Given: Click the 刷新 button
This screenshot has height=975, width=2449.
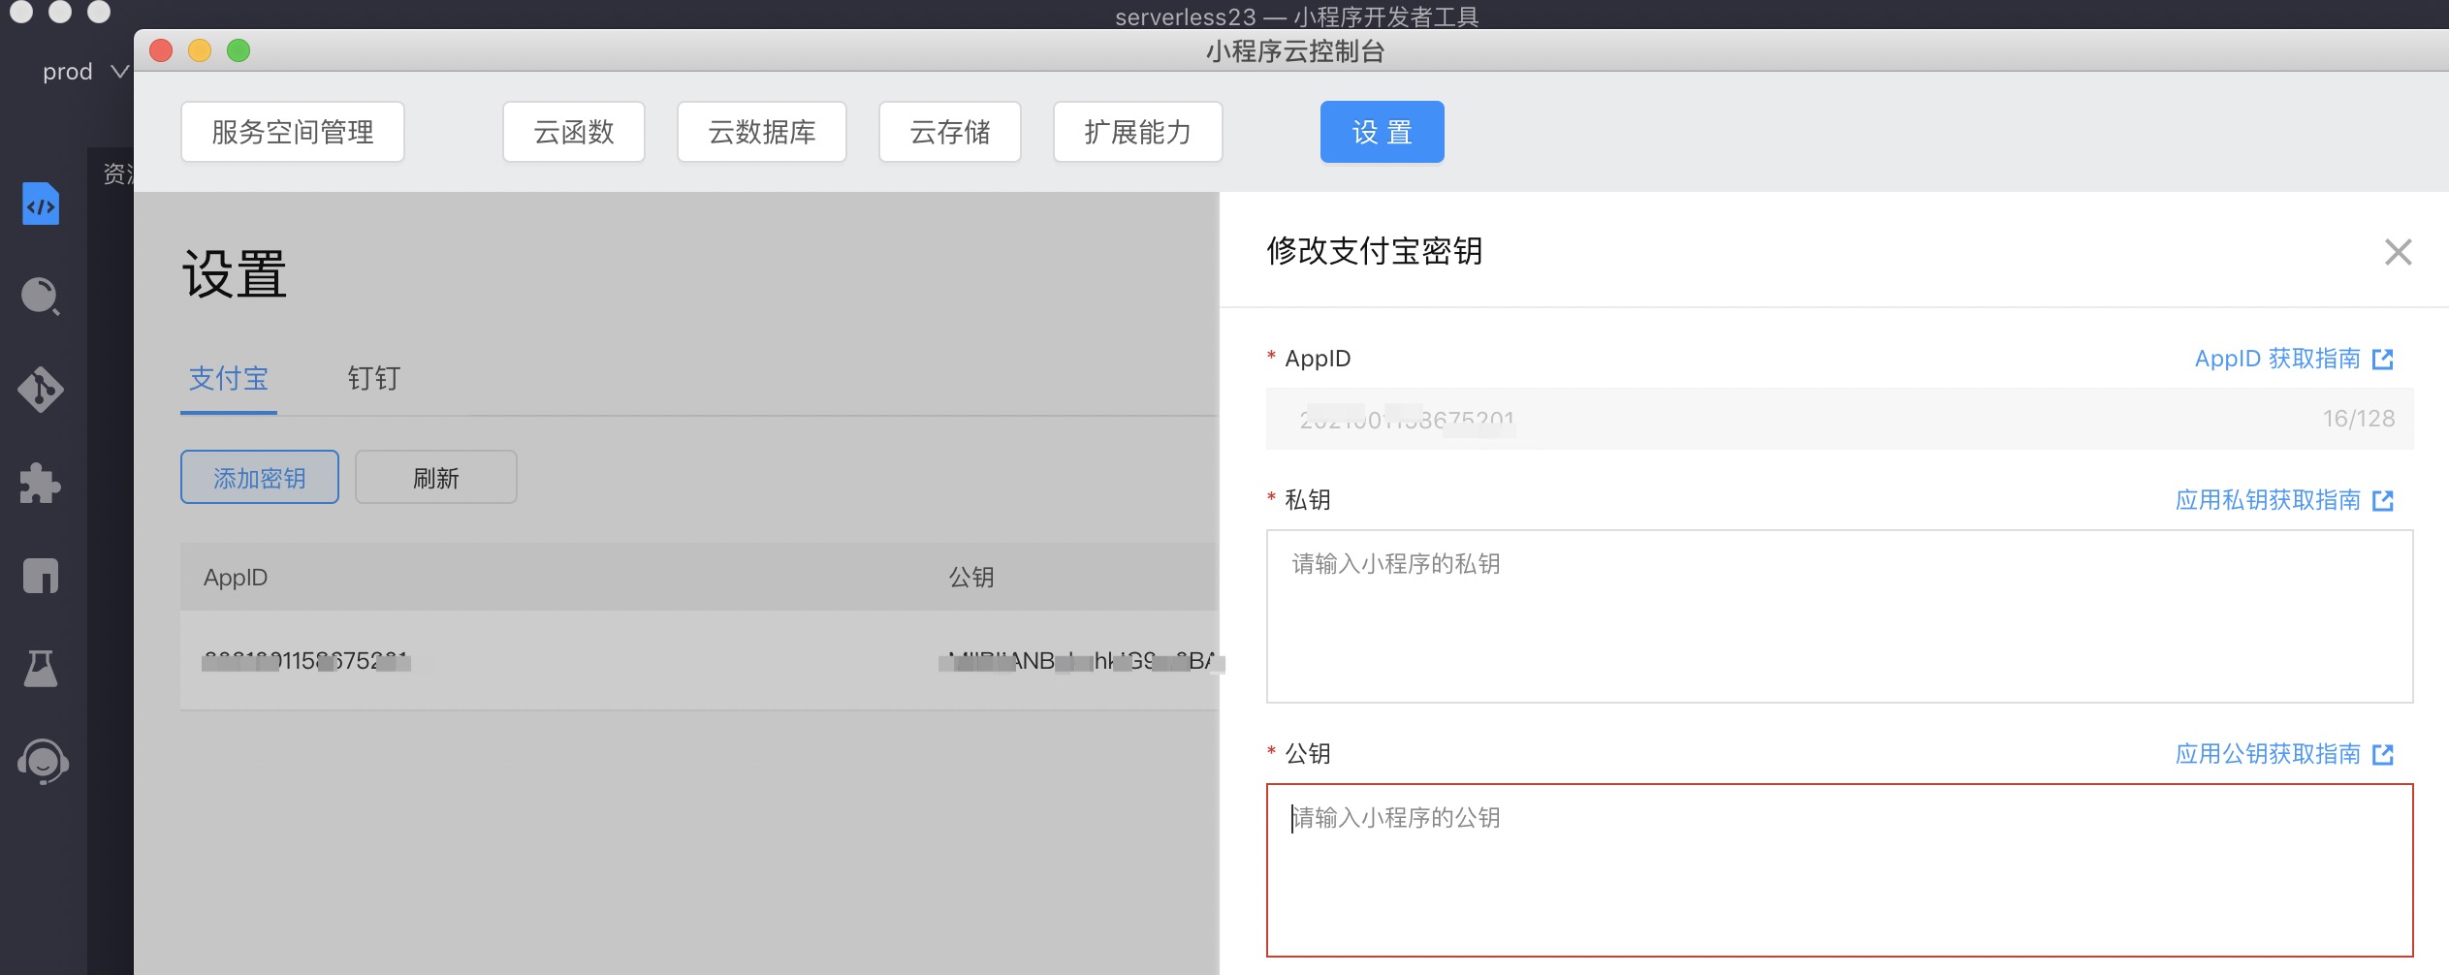Looking at the screenshot, I should 436,477.
